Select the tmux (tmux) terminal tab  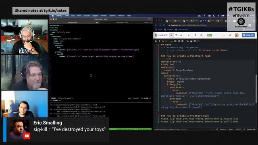tap(74, 23)
